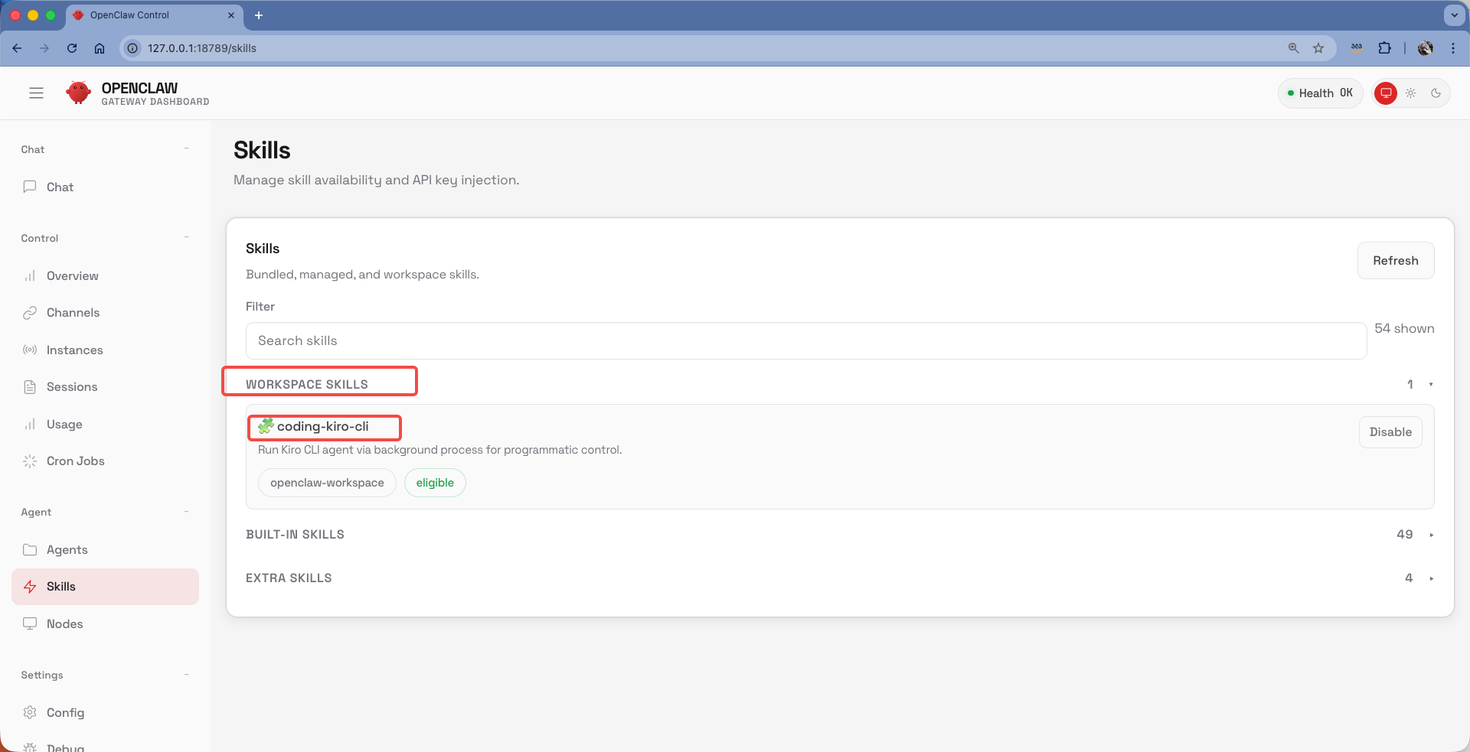Click the OpenClaw lobster logo
The image size is (1470, 752).
78,93
